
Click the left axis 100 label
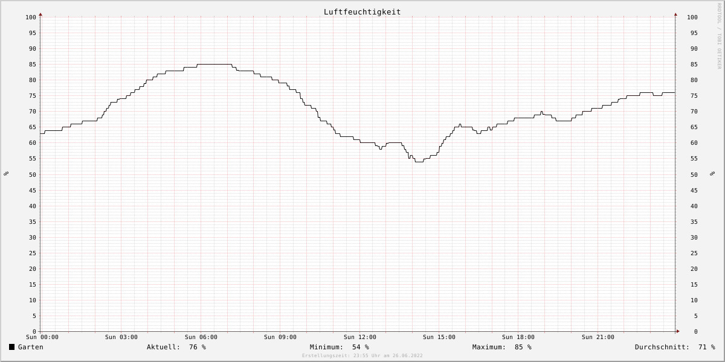coord(31,17)
